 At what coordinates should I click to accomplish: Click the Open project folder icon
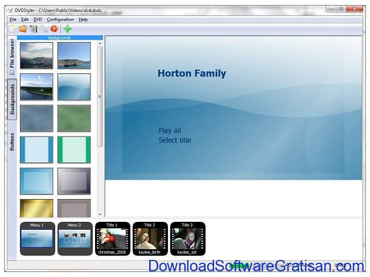click(x=23, y=29)
